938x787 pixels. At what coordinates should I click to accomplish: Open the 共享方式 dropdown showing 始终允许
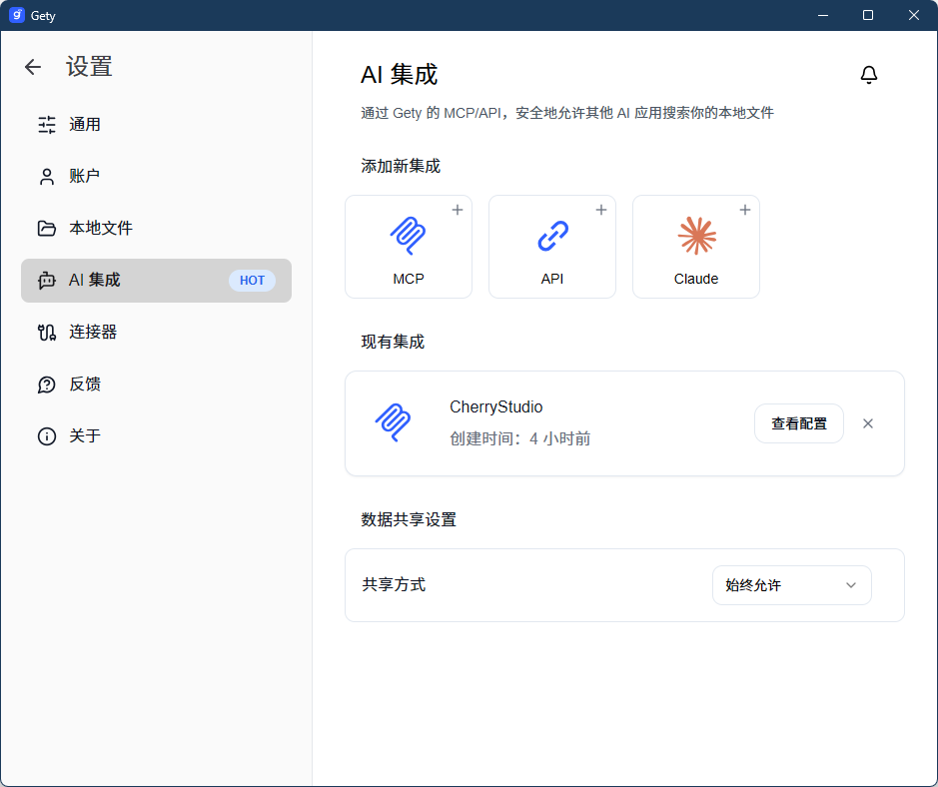(791, 585)
